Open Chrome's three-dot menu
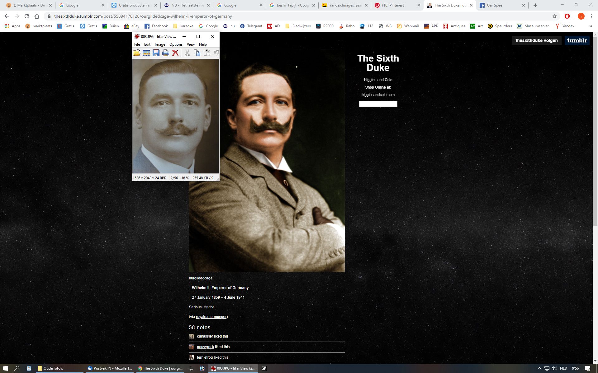The height and width of the screenshot is (373, 598). [591, 16]
